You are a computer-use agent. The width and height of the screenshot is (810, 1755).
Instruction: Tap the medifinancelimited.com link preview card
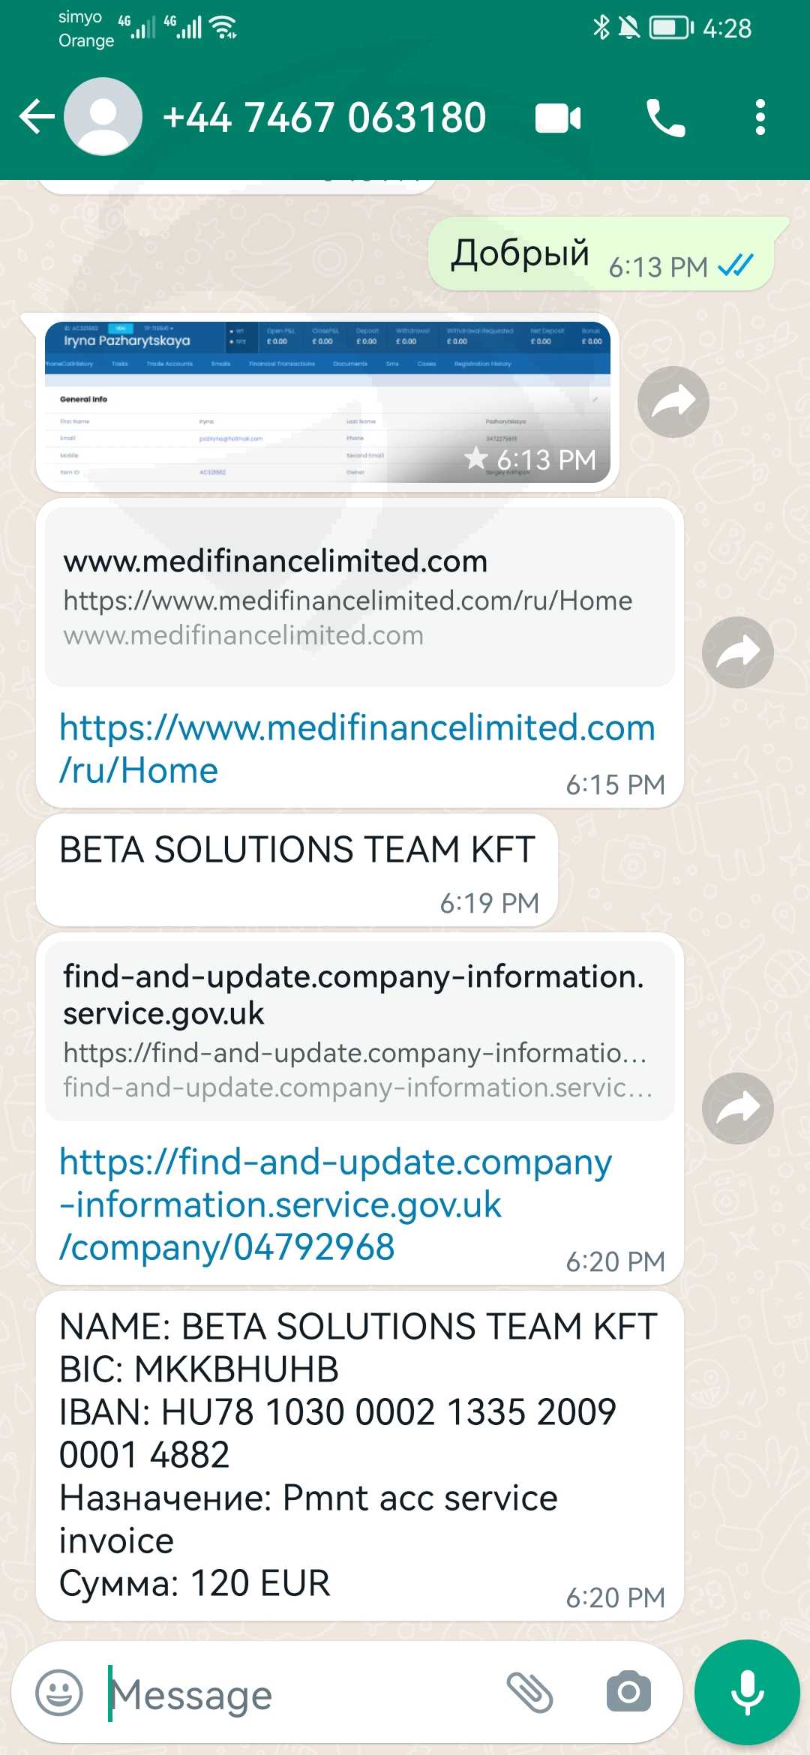[360, 597]
